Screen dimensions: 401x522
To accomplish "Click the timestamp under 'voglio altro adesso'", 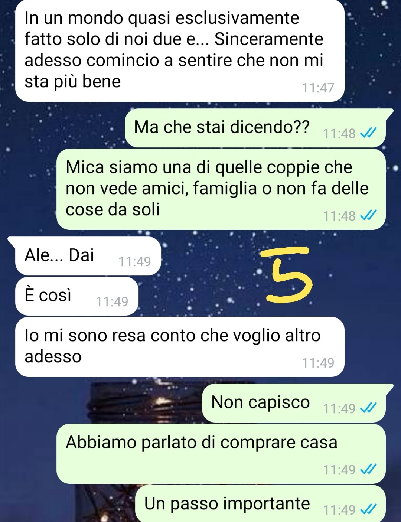I will tap(318, 363).
